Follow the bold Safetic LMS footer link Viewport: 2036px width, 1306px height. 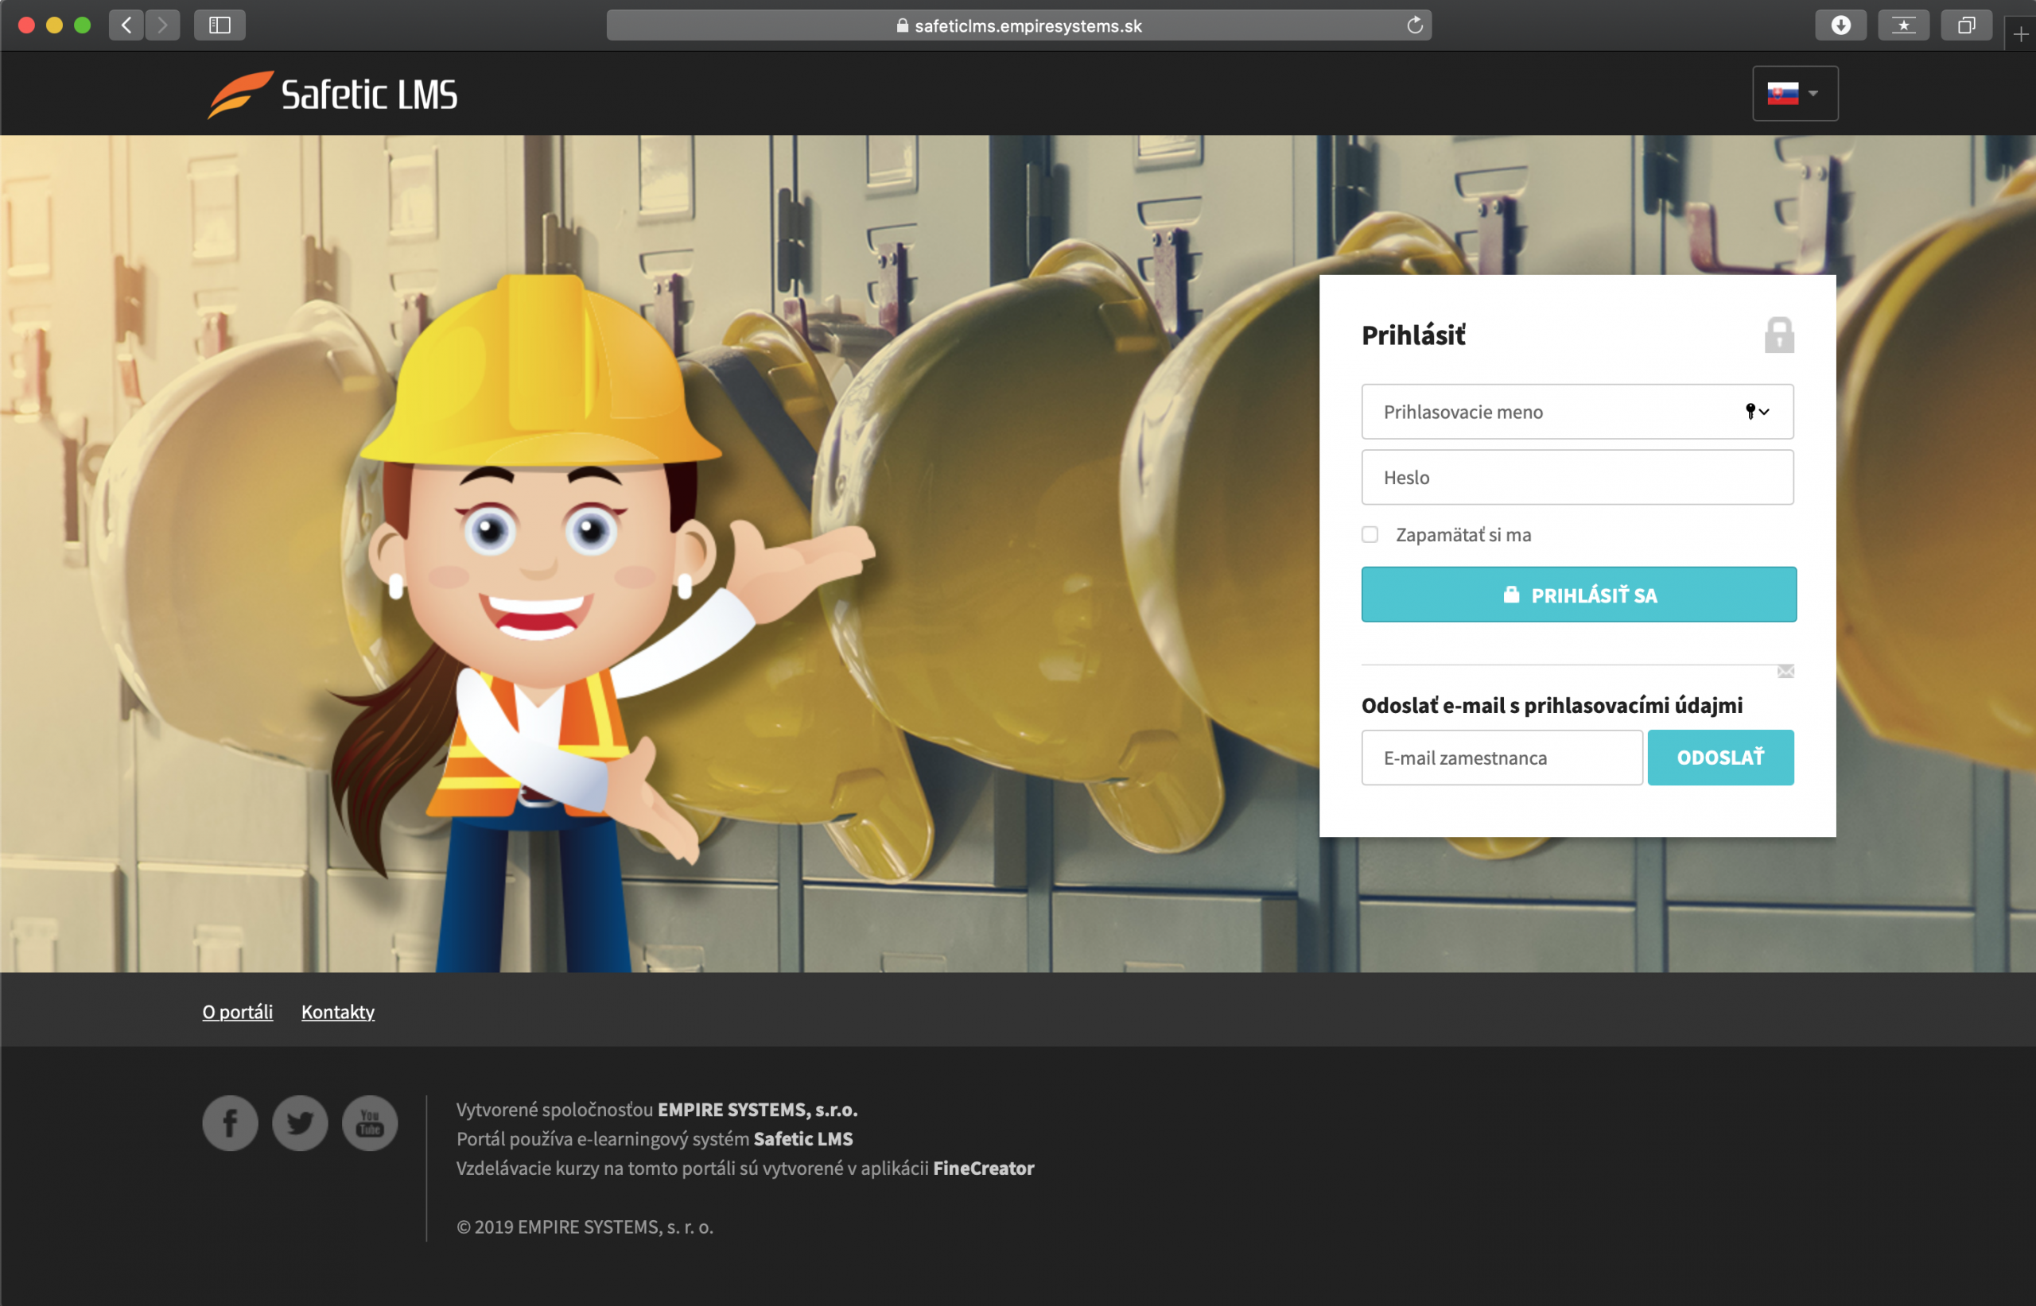803,1138
